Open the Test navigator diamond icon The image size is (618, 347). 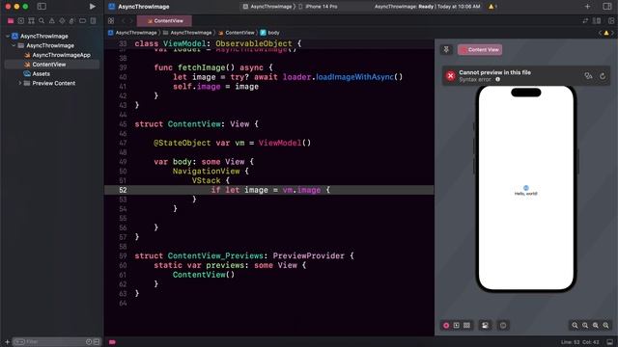tap(62, 20)
